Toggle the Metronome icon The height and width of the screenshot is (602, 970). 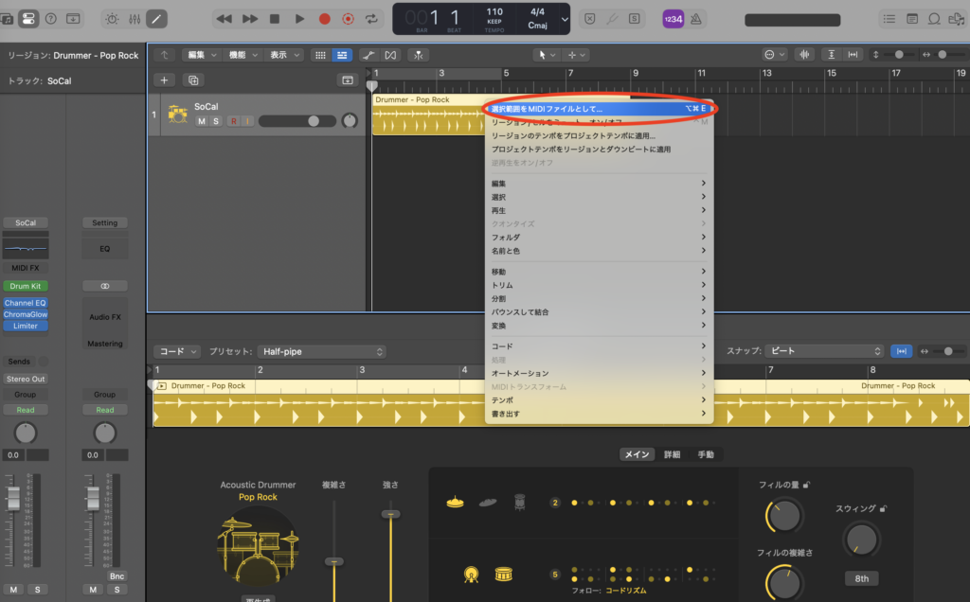click(x=696, y=19)
